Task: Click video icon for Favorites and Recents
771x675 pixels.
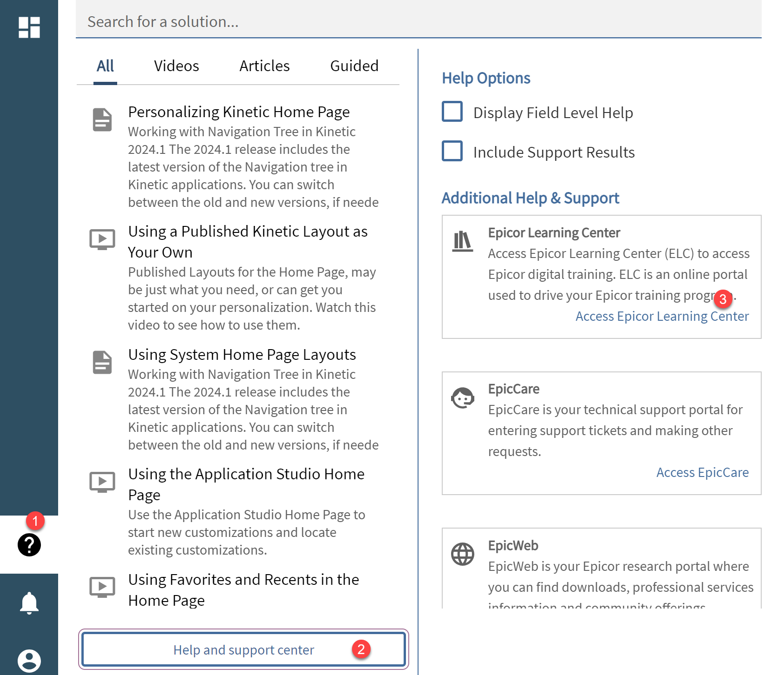Action: click(102, 587)
